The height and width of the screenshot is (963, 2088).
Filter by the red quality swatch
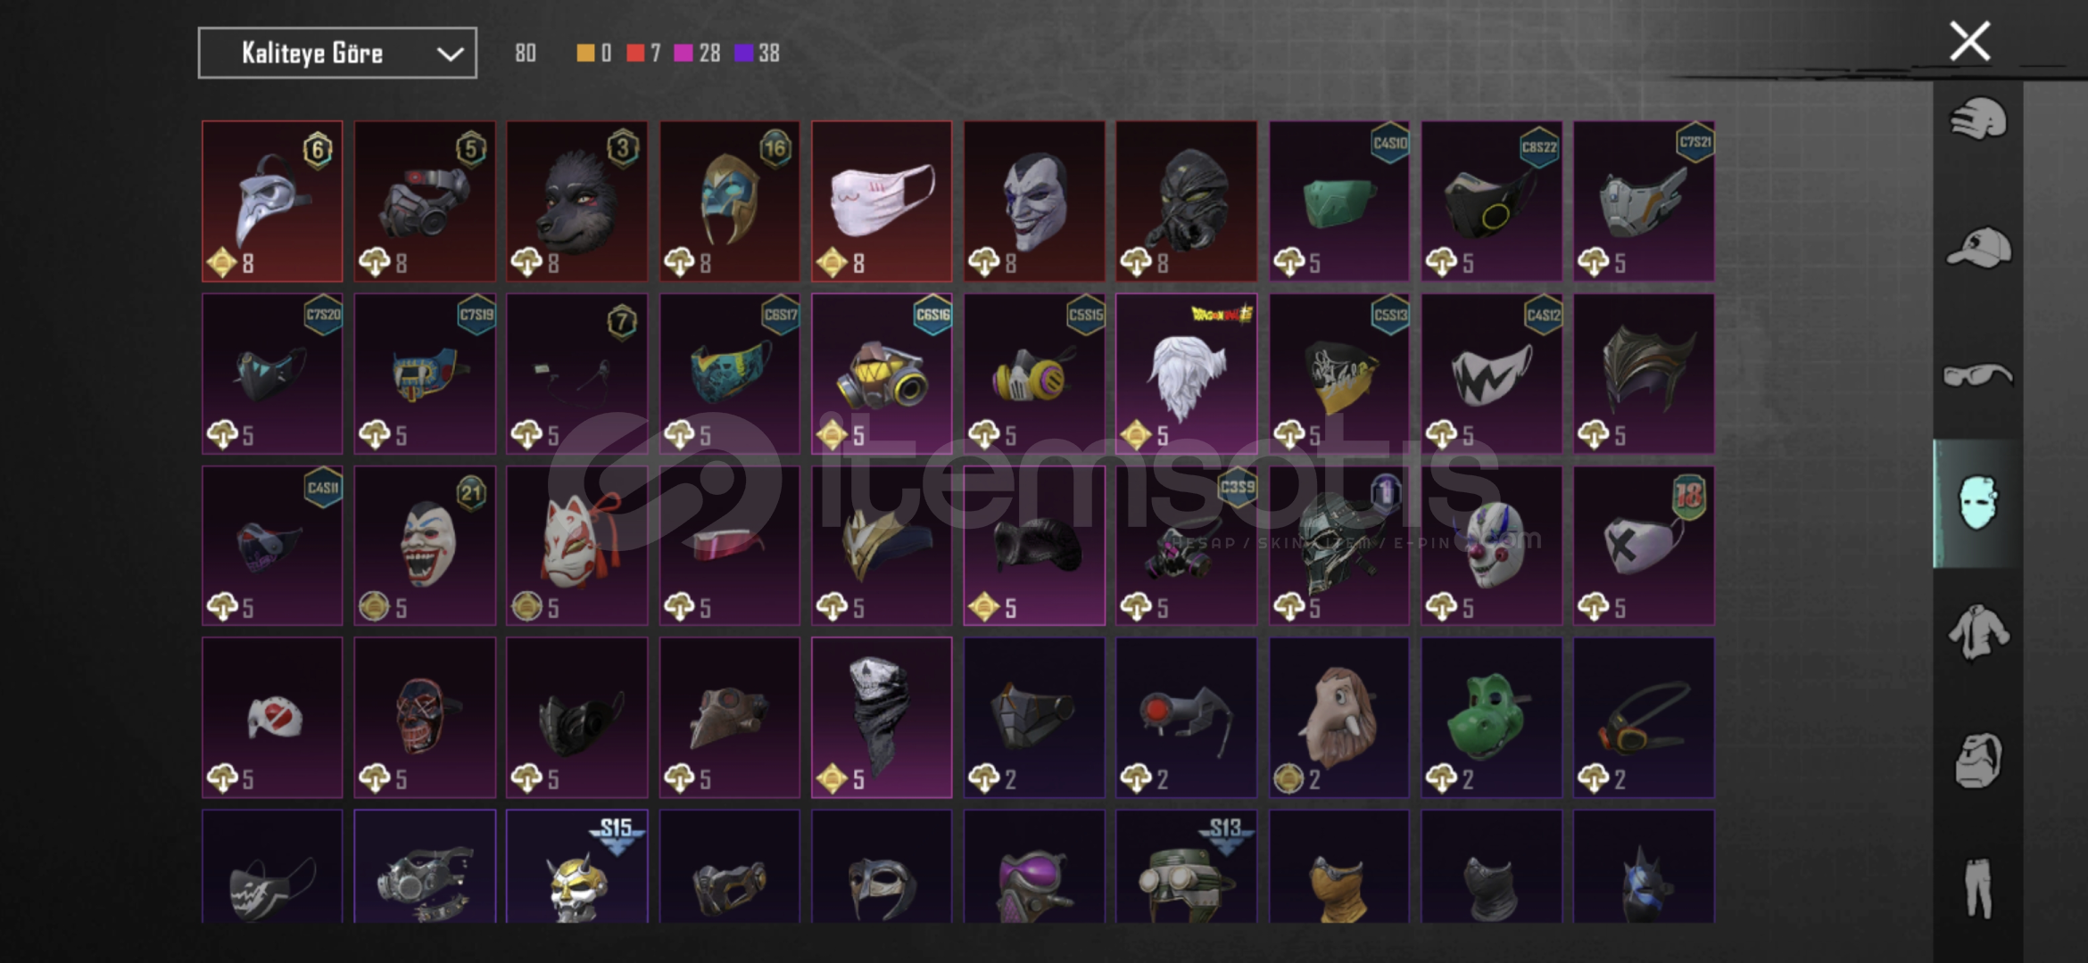(x=635, y=53)
